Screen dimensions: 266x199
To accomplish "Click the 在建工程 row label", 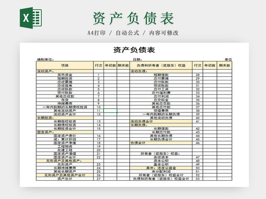I will tap(65, 150).
